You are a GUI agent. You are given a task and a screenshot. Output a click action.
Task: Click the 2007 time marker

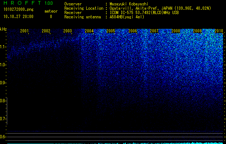point(154,31)
